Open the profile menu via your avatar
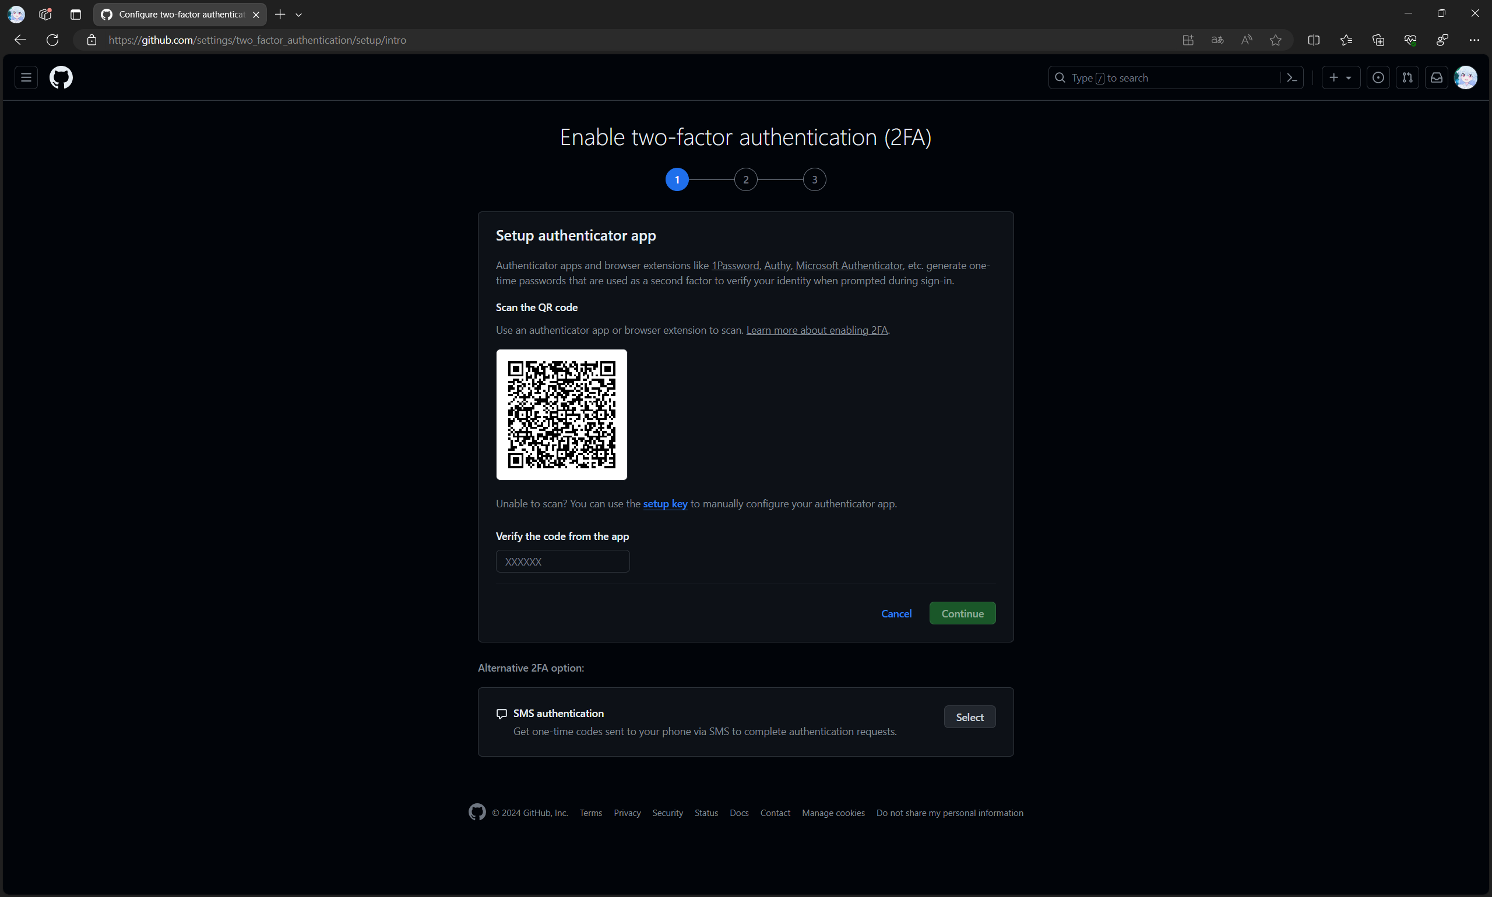 1465,77
